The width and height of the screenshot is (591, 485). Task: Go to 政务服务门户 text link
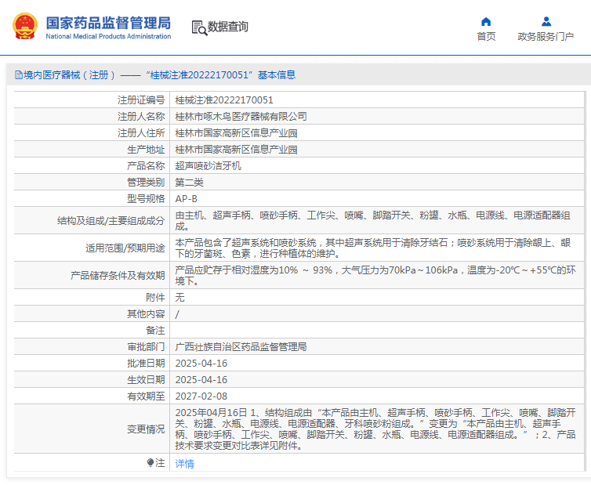click(546, 37)
